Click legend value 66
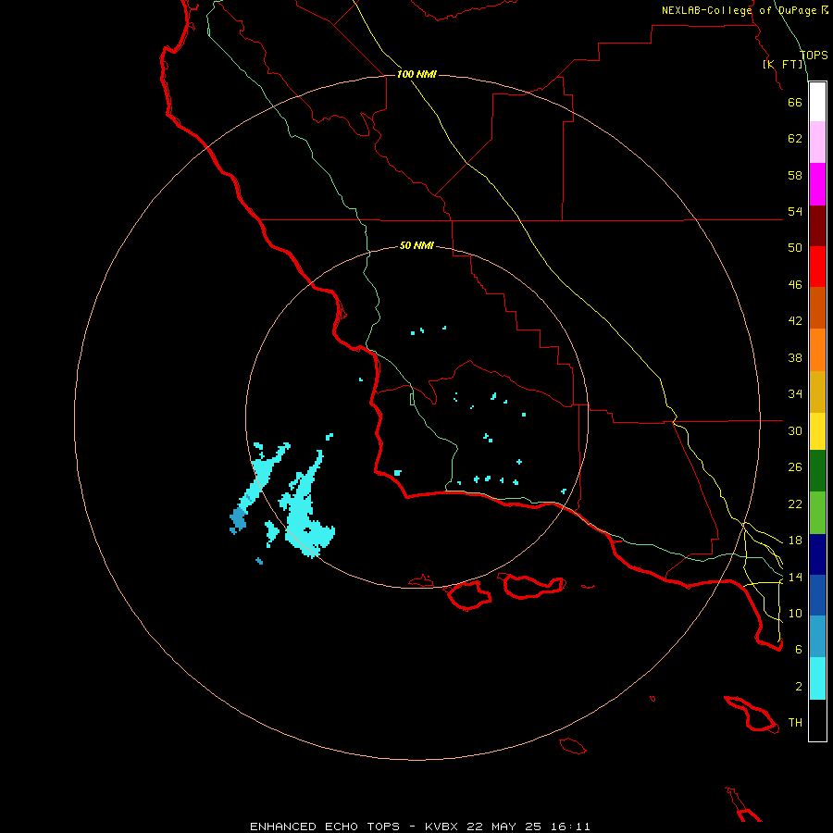 pos(795,102)
